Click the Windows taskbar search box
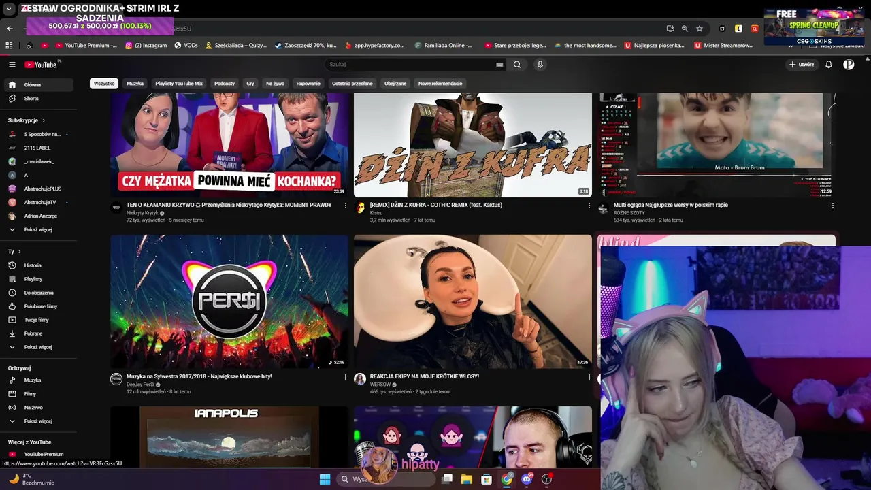 tap(386, 479)
